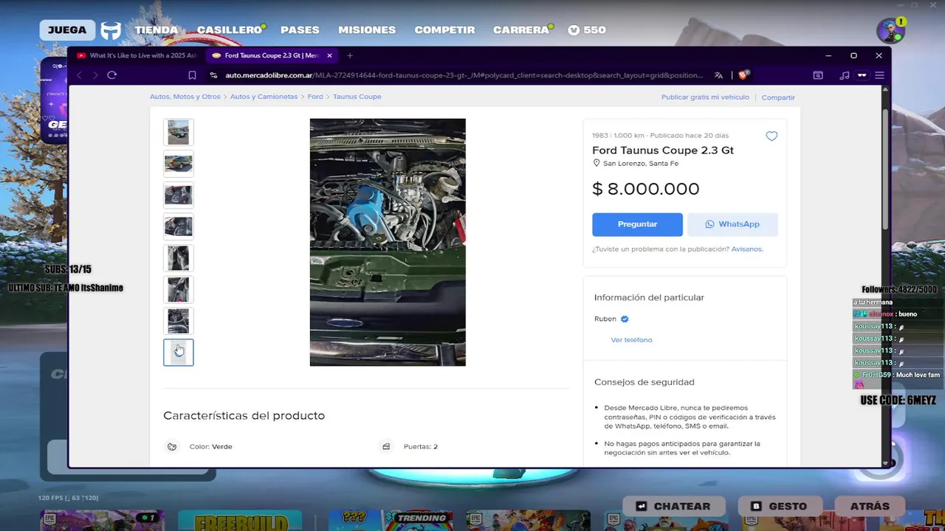Open site settings icon beside the URL
This screenshot has width=945, height=531.
(214, 75)
